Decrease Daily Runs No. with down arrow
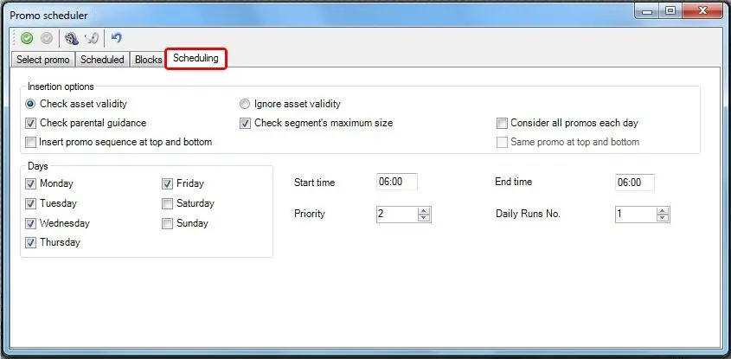The width and height of the screenshot is (731, 359). (x=662, y=218)
